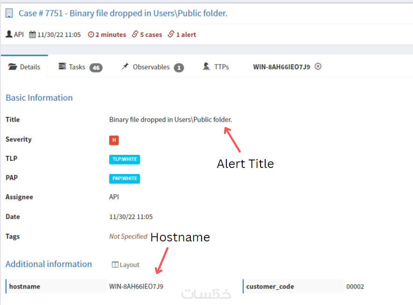Click the Additional information heading

tap(49, 264)
